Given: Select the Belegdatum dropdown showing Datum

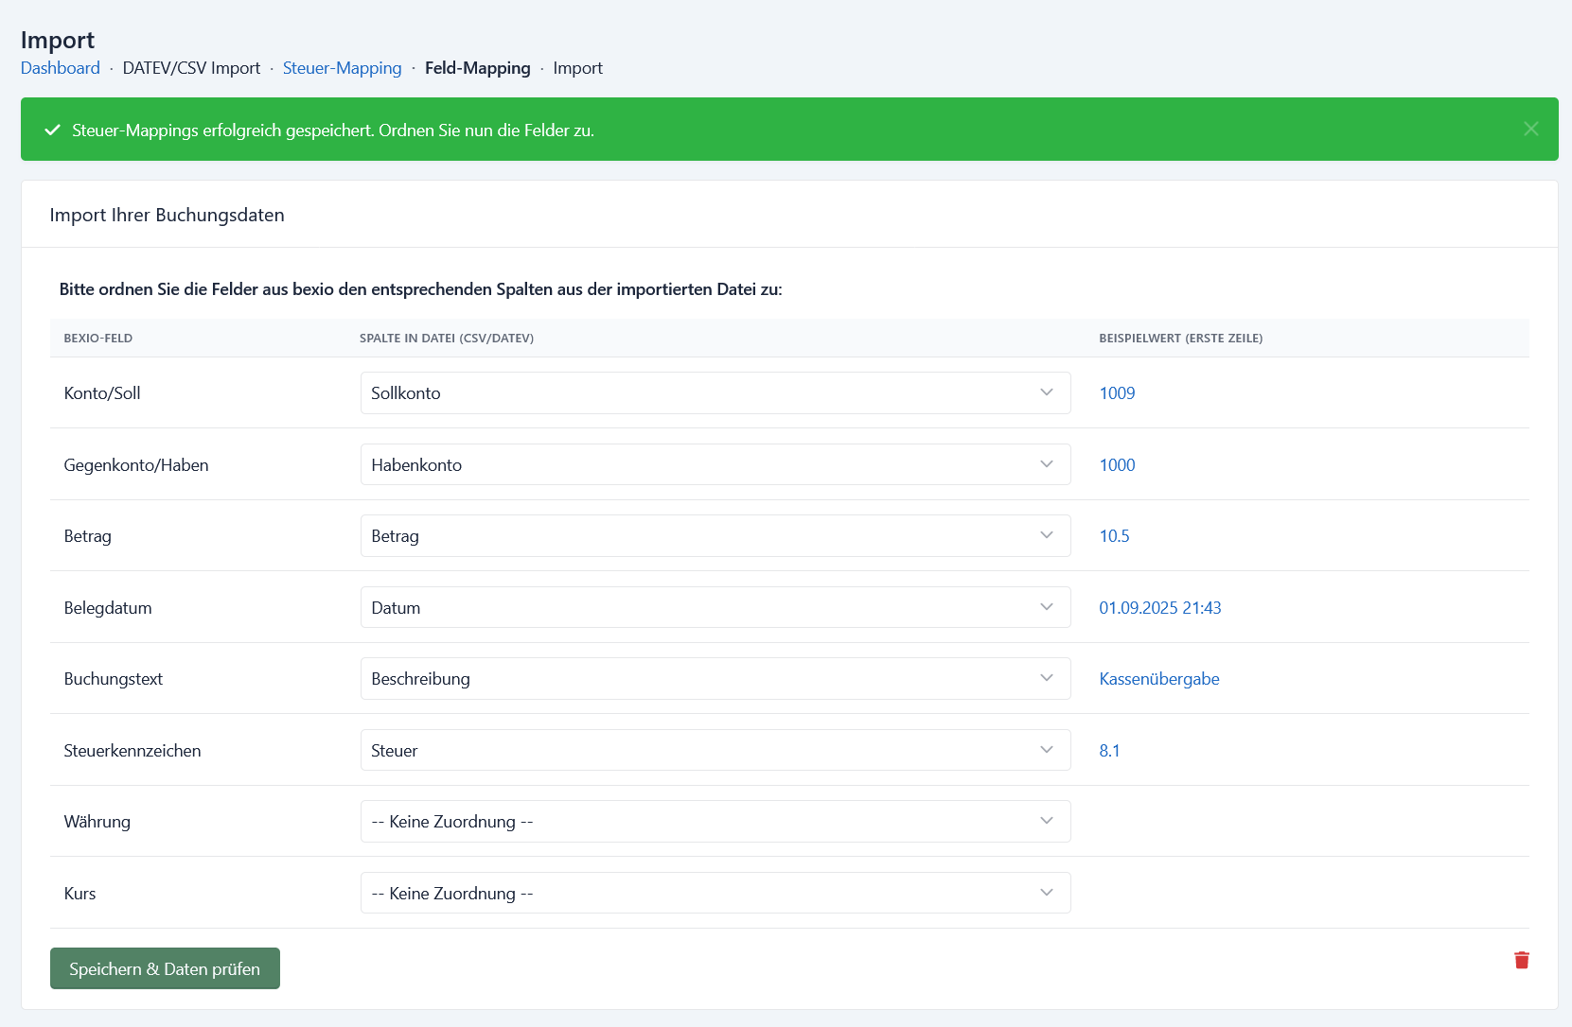Looking at the screenshot, I should (x=715, y=607).
